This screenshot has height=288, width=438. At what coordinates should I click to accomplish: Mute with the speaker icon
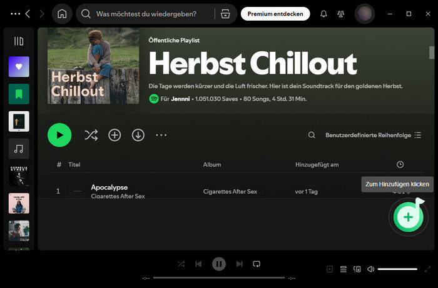(370, 269)
